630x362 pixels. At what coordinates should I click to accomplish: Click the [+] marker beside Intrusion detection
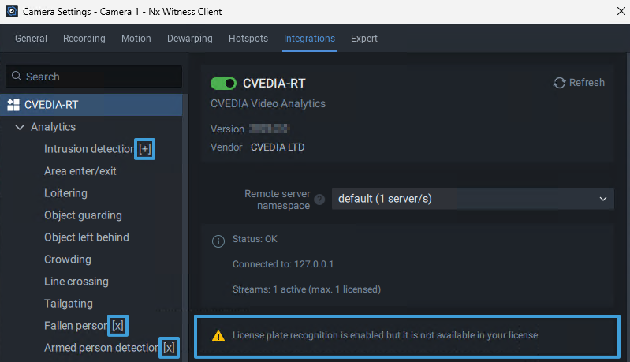point(144,149)
